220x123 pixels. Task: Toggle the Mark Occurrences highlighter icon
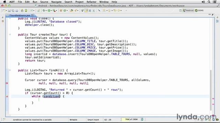(x=86, y=11)
